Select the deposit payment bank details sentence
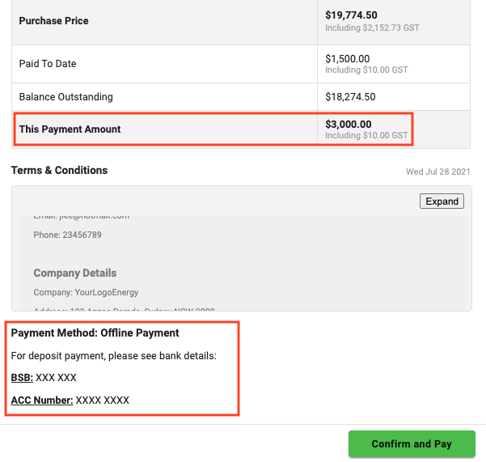 [x=114, y=356]
